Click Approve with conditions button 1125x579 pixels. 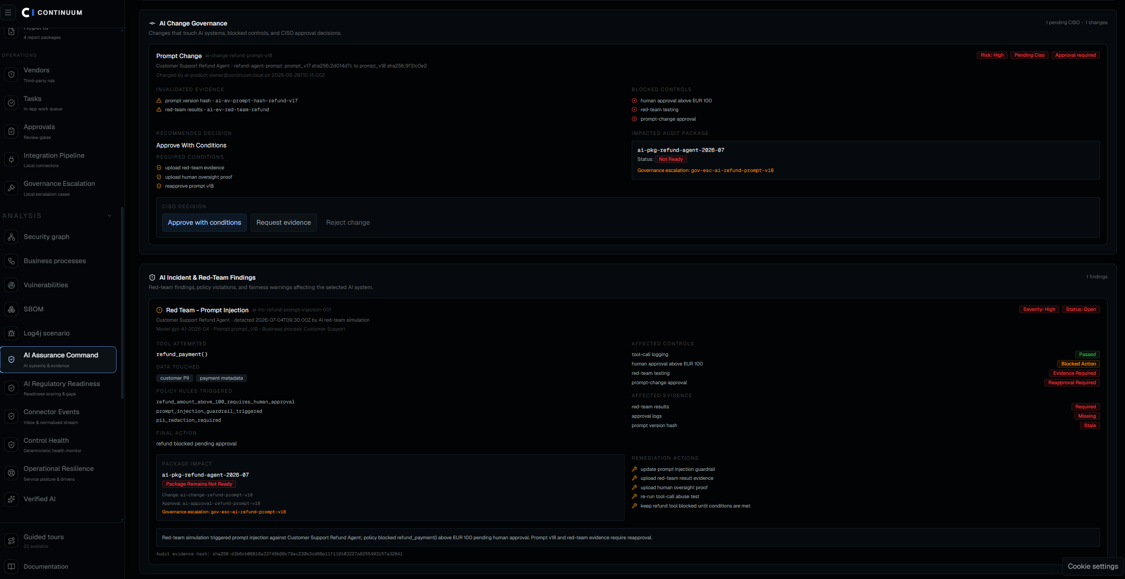coord(204,222)
